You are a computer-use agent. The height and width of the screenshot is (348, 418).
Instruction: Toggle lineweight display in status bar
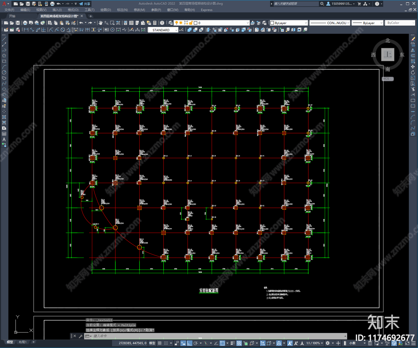coord(233,343)
